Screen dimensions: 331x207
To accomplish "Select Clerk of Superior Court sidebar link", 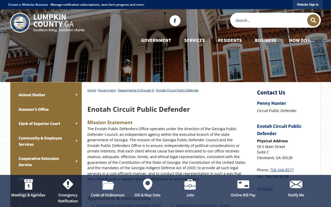I will point(39,124).
